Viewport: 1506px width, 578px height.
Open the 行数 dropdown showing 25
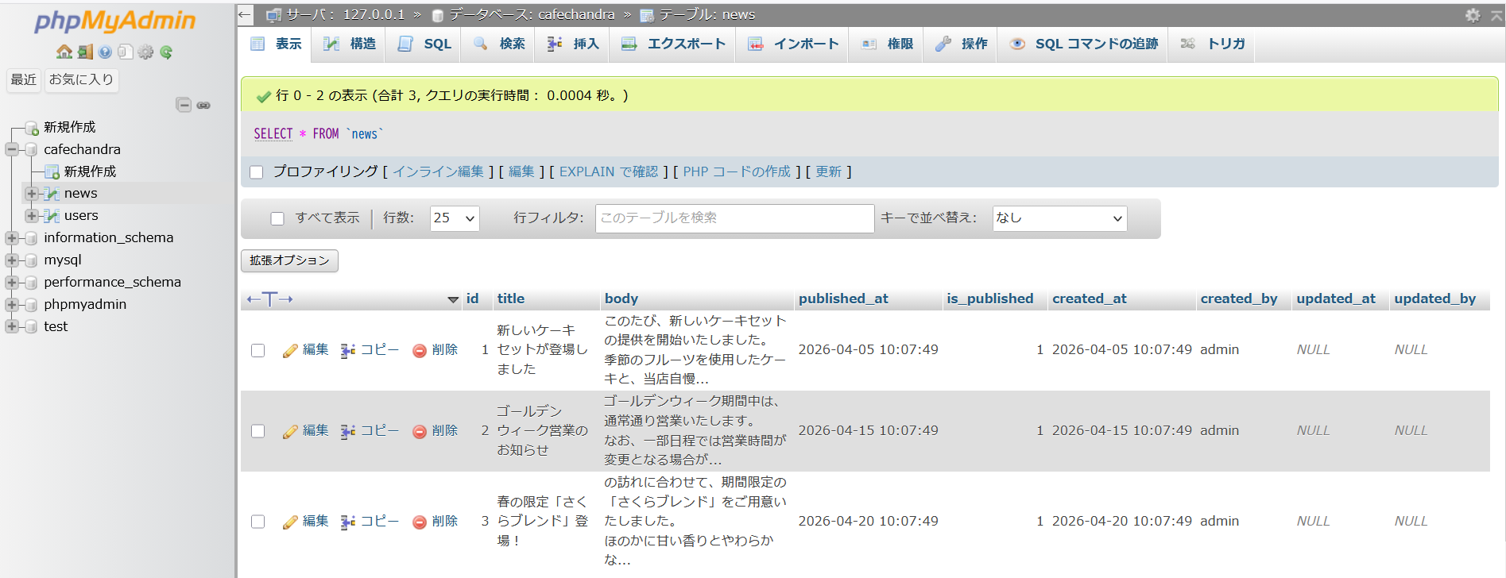(x=455, y=218)
